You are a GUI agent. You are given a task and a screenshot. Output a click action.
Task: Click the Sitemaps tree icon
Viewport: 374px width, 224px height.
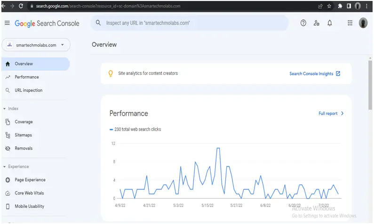tap(8, 135)
